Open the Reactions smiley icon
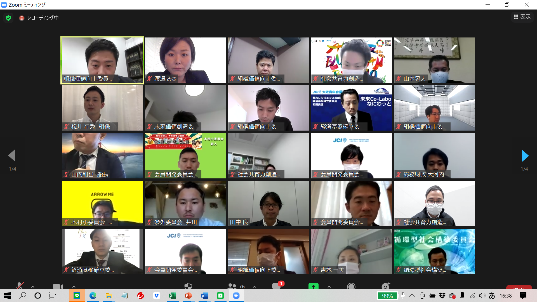This screenshot has height=302, width=537. click(385, 286)
